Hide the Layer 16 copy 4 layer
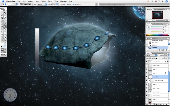Image resolution: width=170 pixels, height=106 pixels. [147, 81]
